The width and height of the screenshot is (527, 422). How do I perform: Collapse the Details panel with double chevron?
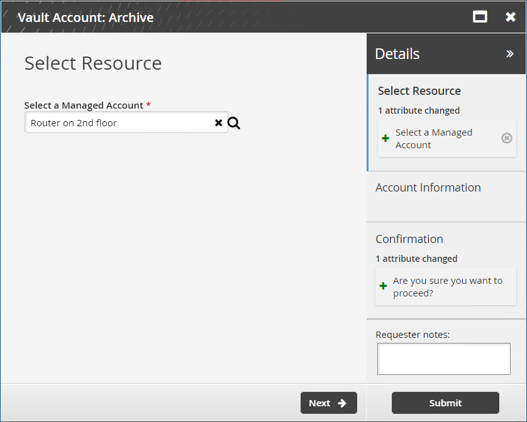point(510,54)
